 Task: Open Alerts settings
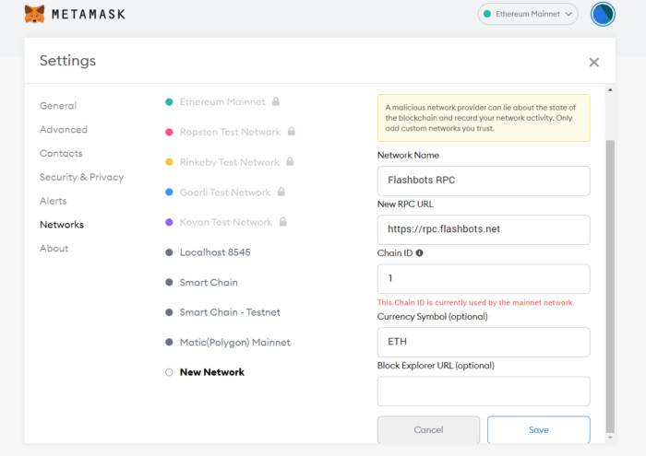54,201
